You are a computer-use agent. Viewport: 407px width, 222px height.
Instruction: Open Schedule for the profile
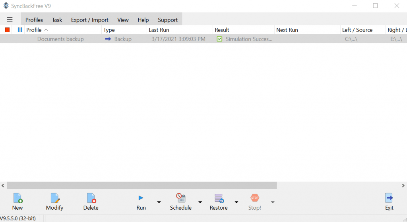coord(181,201)
